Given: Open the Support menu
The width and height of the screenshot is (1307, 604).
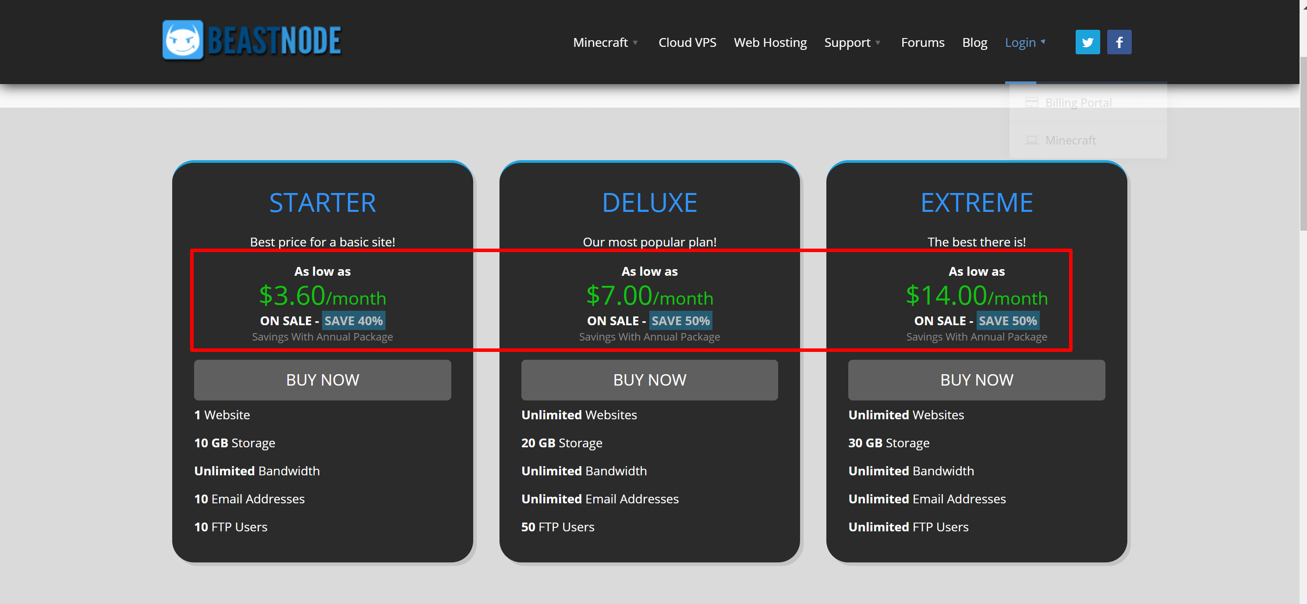Looking at the screenshot, I should [x=847, y=42].
